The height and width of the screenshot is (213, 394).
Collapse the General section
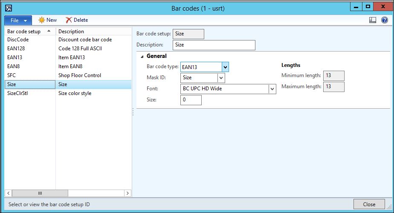pyautogui.click(x=142, y=56)
